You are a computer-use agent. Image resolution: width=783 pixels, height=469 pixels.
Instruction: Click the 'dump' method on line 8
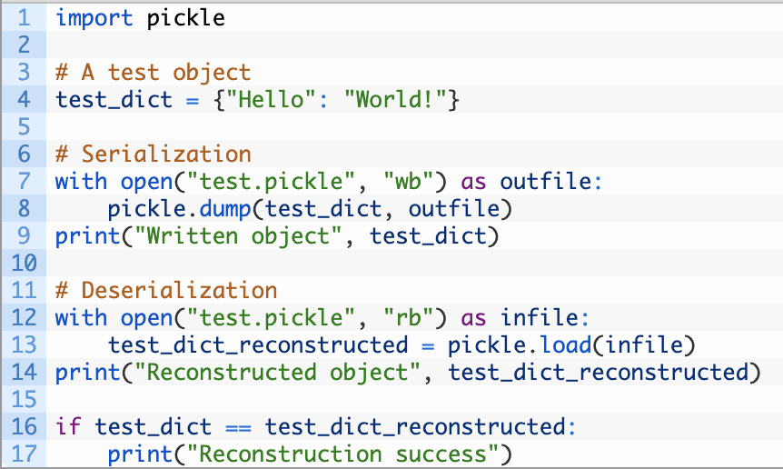click(224, 208)
